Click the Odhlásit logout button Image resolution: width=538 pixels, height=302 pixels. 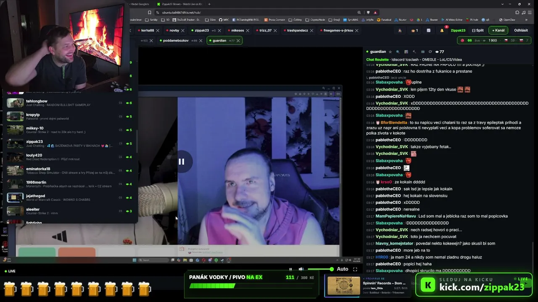tap(521, 31)
